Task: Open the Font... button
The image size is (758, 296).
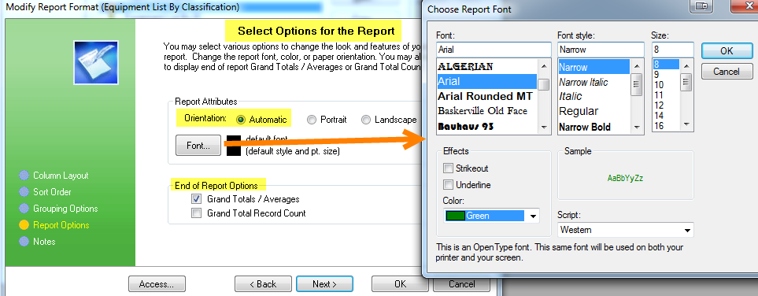Action: point(198,146)
